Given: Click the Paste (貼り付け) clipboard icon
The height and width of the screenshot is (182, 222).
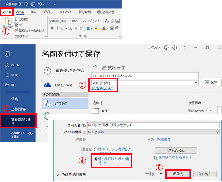Looking at the screenshot, I should pyautogui.click(x=8, y=21).
